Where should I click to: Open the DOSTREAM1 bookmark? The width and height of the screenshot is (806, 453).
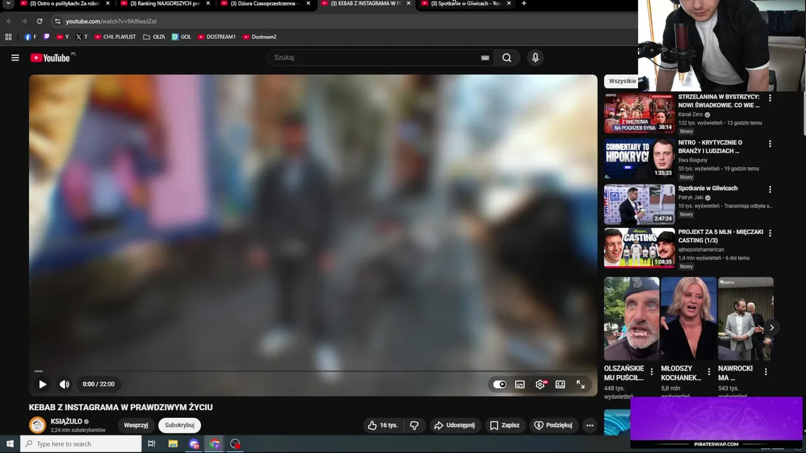pos(217,37)
